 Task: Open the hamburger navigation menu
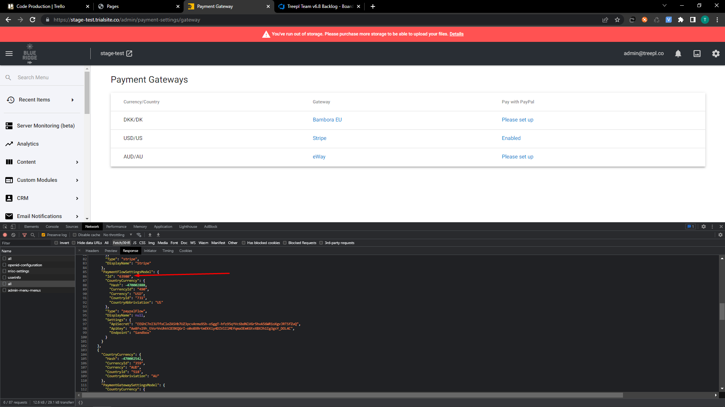click(9, 54)
